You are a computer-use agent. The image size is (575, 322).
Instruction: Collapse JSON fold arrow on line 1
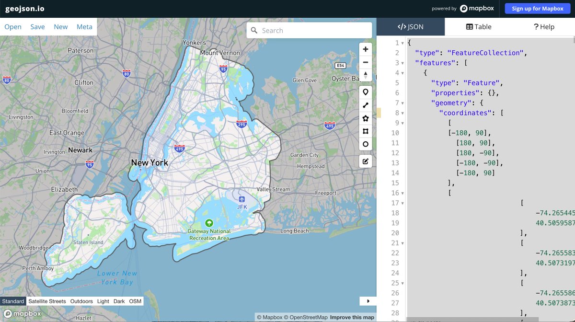(x=402, y=43)
